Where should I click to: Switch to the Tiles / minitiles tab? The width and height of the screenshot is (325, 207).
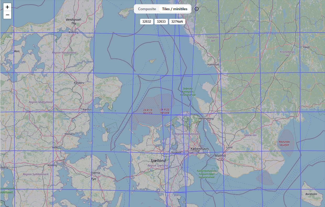(x=175, y=9)
